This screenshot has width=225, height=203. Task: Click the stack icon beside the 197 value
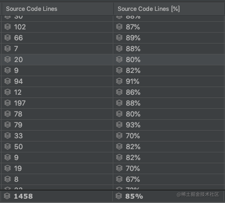[x=8, y=103]
